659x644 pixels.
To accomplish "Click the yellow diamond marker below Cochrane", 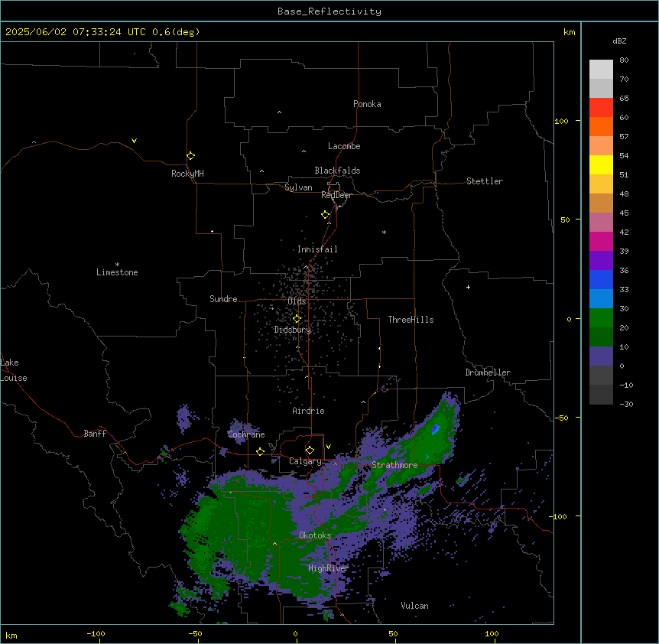I will [x=260, y=451].
